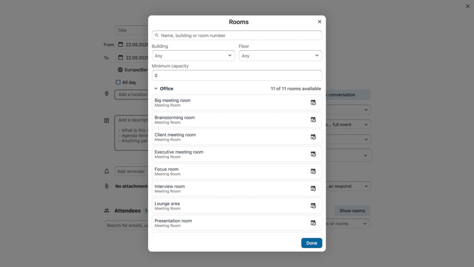Click the From date value
This screenshot has width=474, height=267.
coord(137,45)
